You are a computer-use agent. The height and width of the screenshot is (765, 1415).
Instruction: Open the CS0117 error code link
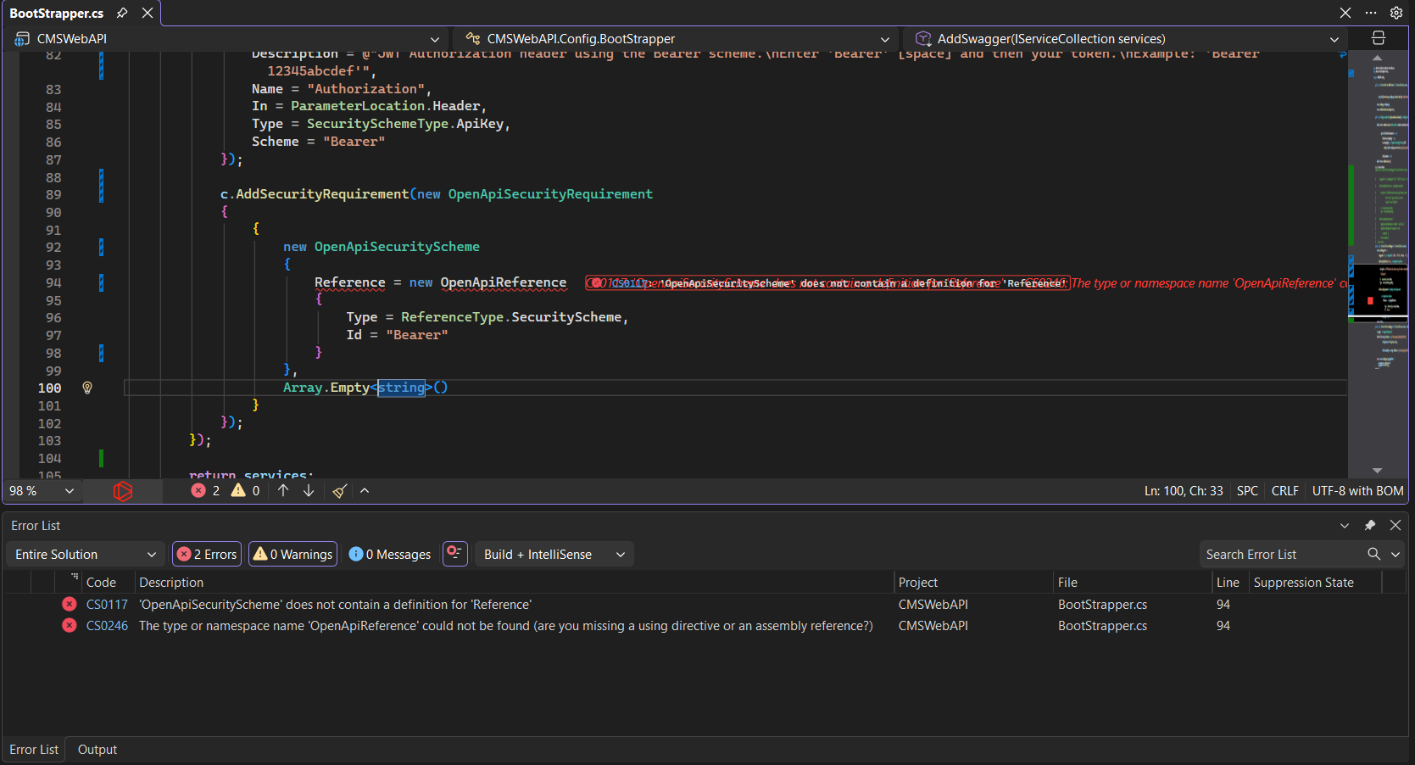(x=107, y=605)
